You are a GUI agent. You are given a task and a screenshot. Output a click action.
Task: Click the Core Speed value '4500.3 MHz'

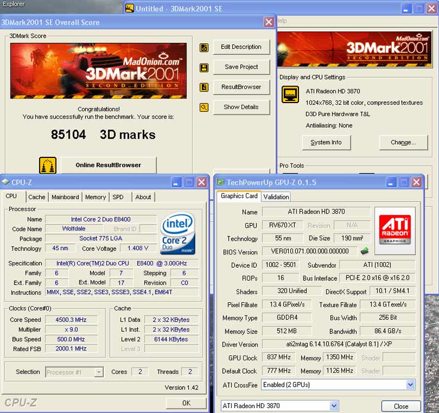coord(71,320)
